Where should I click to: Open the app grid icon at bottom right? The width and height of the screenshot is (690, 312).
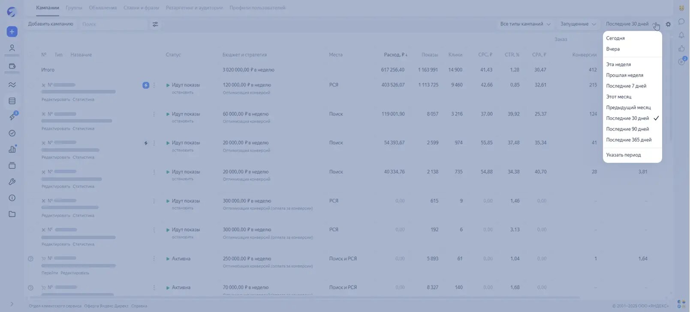(x=681, y=304)
